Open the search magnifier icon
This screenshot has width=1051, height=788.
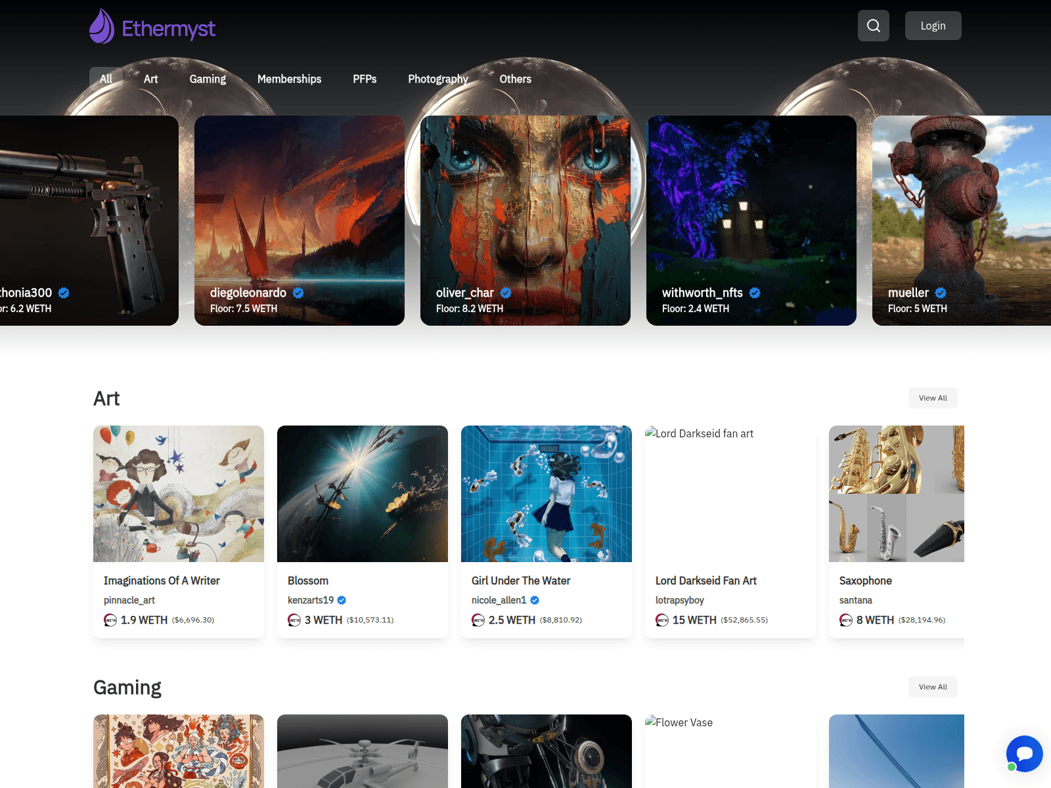coord(874,26)
